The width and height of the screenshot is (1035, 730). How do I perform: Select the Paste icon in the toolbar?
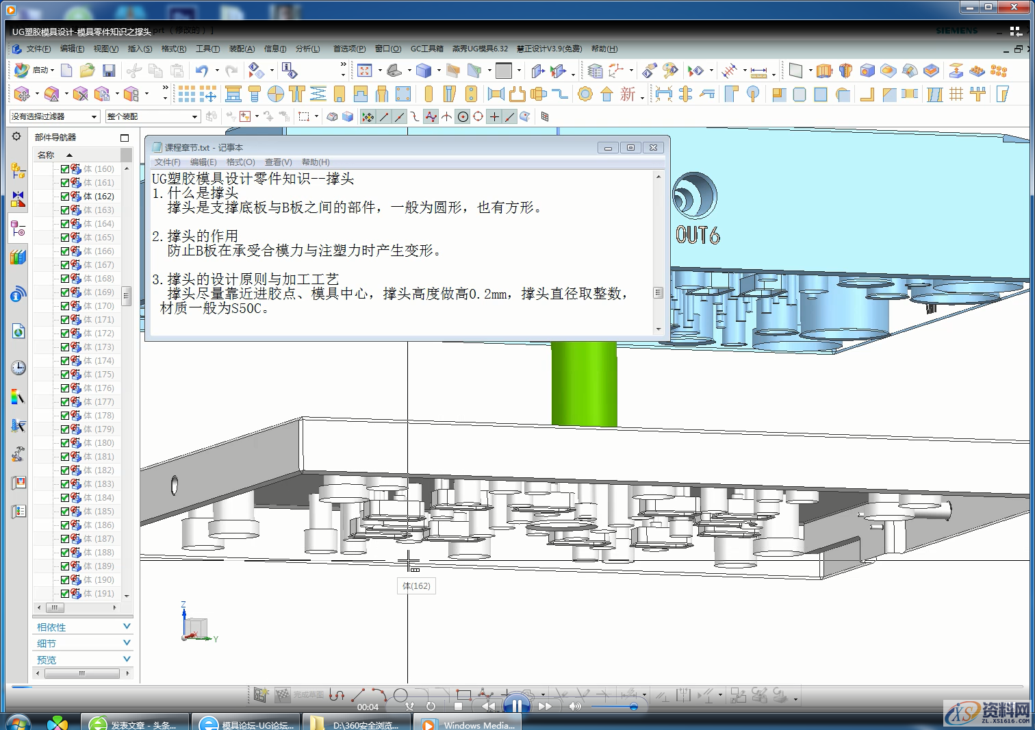click(177, 71)
